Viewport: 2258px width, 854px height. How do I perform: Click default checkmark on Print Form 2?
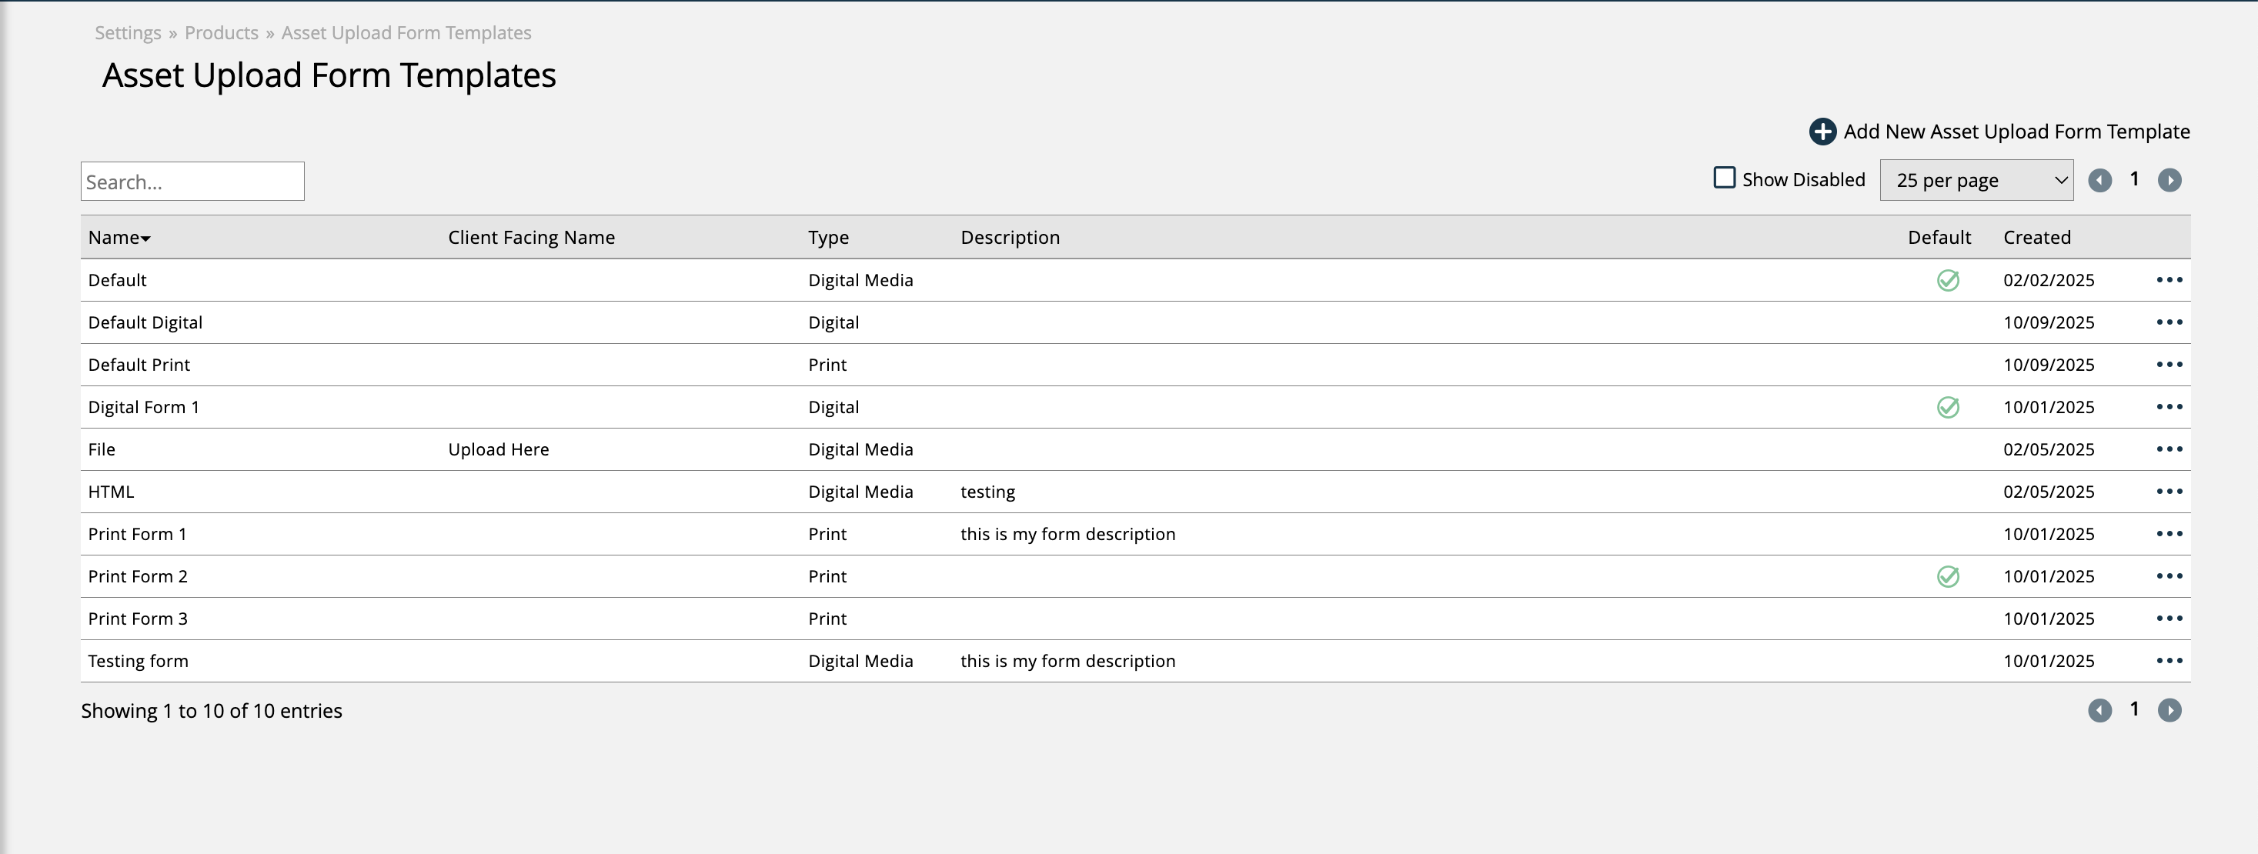coord(1948,576)
